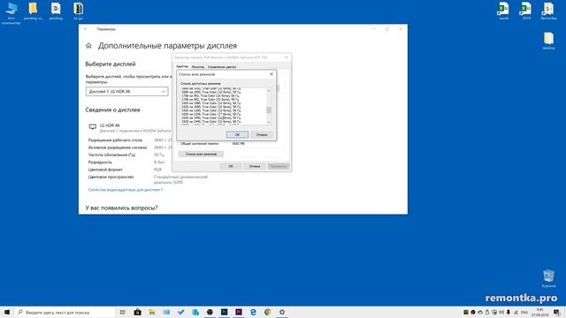The height and width of the screenshot is (318, 566).
Task: Click the mode list scrollbar thumb
Action: 269,110
